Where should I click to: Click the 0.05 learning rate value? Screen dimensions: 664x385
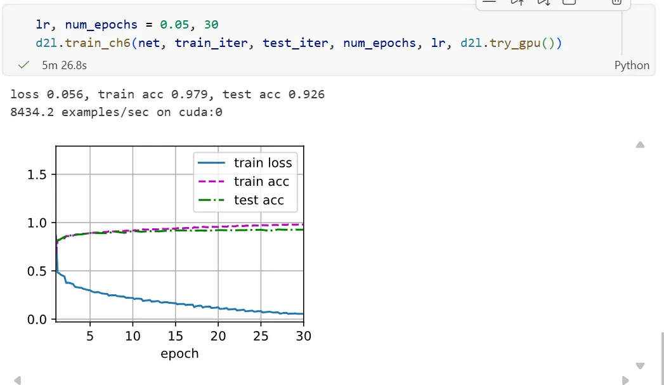click(174, 25)
